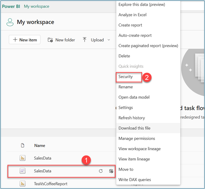Open the SalesData semantic model item
Viewport: 205px width, 189px height.
point(43,171)
